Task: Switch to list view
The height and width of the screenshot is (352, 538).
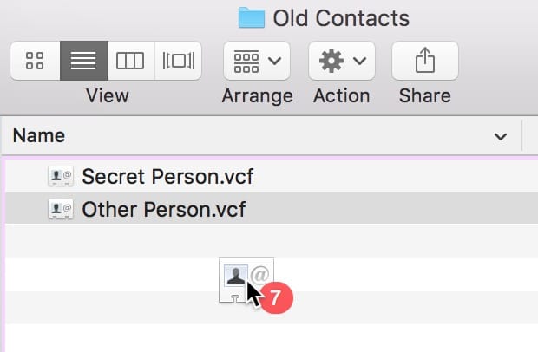Action: tap(82, 61)
